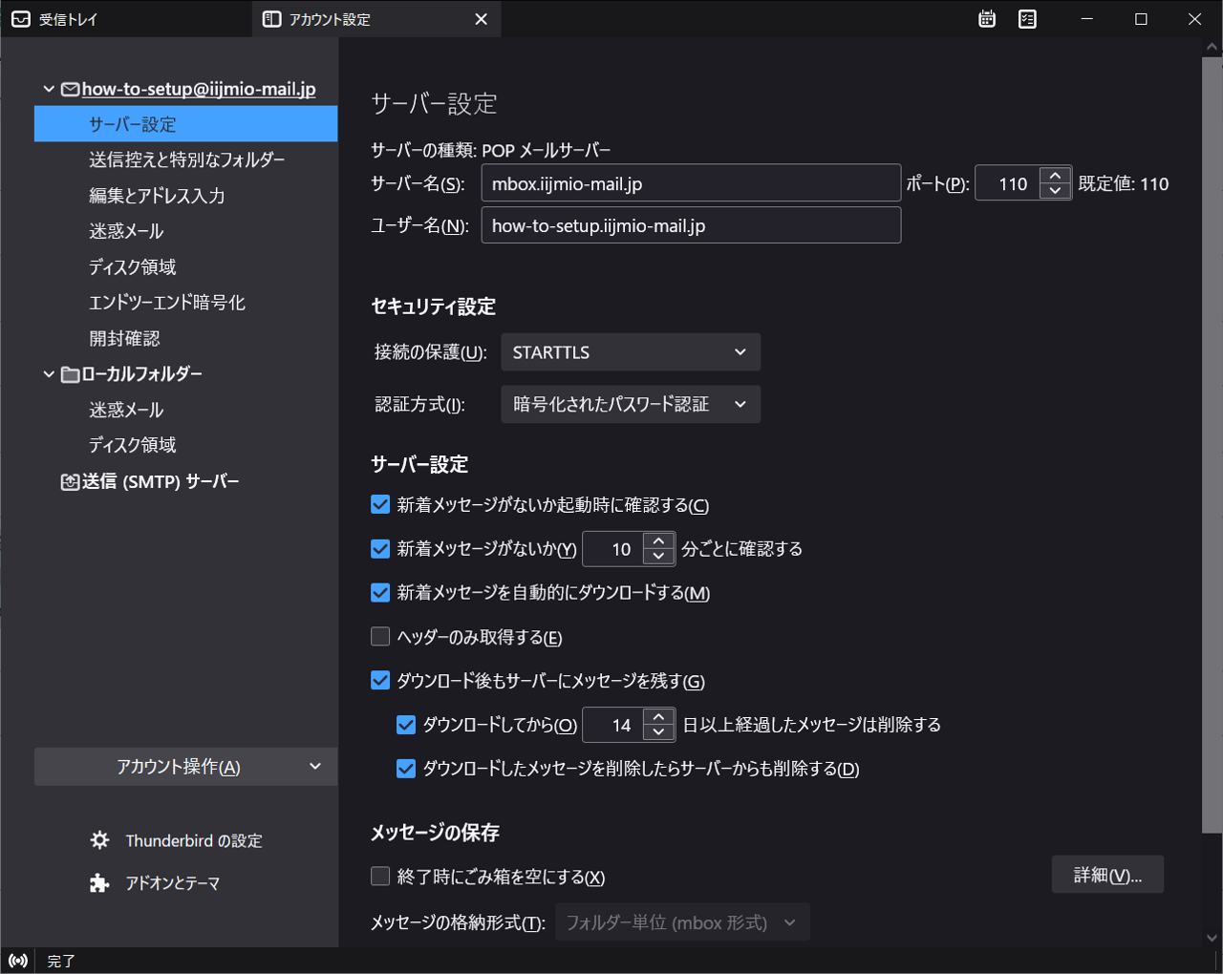Open ディスク領域 under ローカルフォルダー
The width and height of the screenshot is (1223, 974).
click(185, 445)
